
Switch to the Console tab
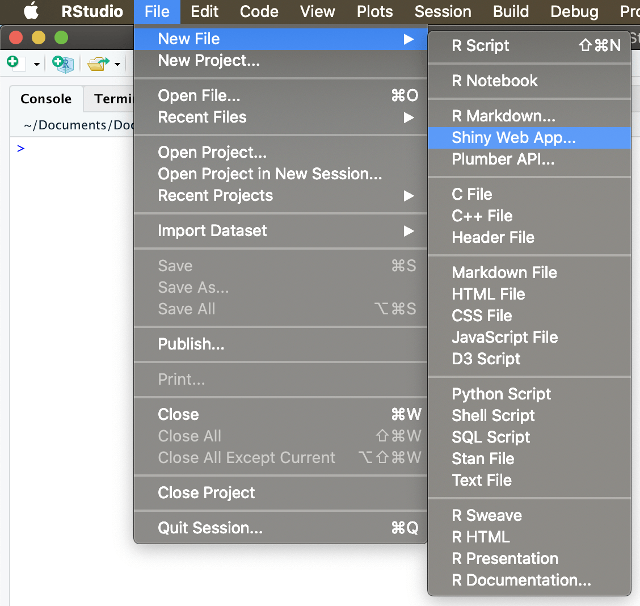point(46,99)
